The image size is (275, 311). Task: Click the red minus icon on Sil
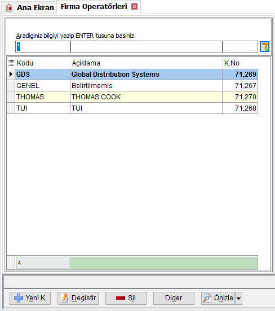tap(121, 298)
